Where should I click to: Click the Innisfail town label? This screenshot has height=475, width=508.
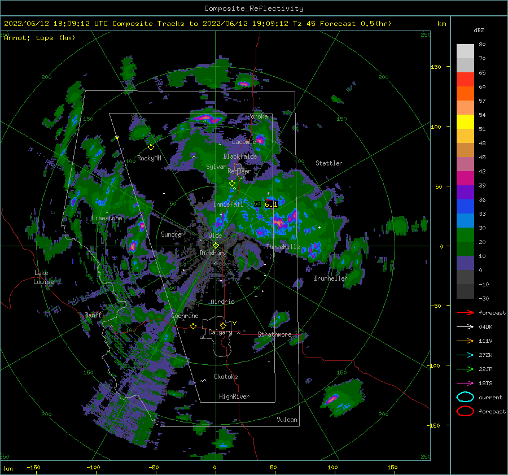[x=228, y=204]
